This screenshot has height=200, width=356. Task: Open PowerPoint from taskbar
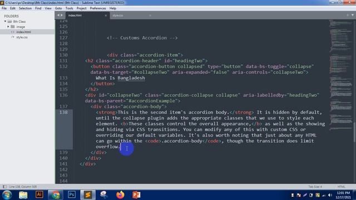click(x=136, y=195)
